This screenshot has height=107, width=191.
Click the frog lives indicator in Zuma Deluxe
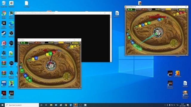pyautogui.click(x=131, y=9)
